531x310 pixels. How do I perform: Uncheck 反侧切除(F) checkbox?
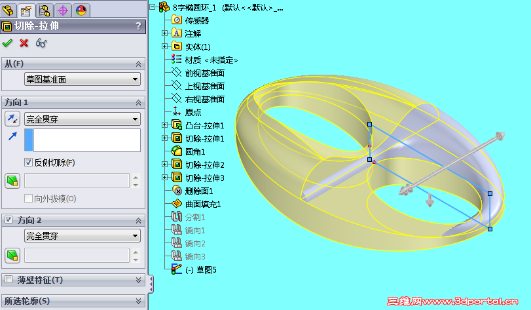(x=28, y=163)
